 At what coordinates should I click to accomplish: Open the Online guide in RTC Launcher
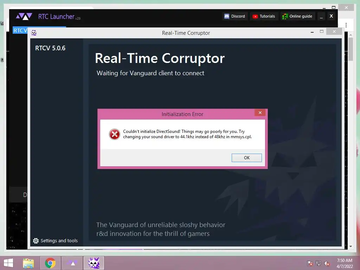coord(297,16)
